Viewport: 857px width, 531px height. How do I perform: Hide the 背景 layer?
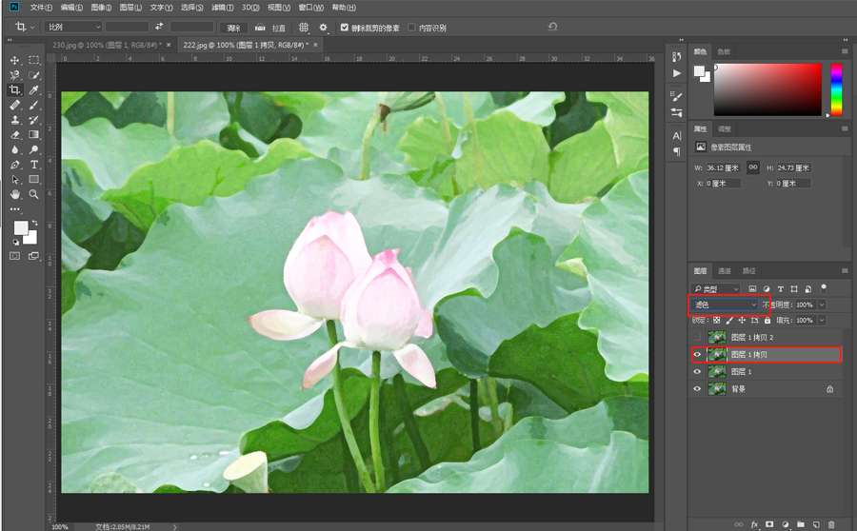coord(697,389)
